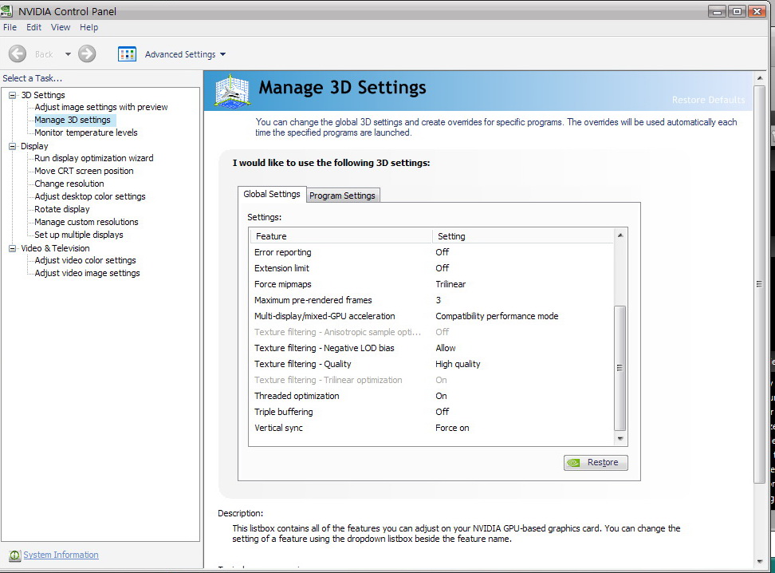Select the Video & Television tree label
This screenshot has height=573, width=775.
55,248
